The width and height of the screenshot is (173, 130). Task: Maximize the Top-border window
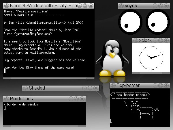point(161,86)
